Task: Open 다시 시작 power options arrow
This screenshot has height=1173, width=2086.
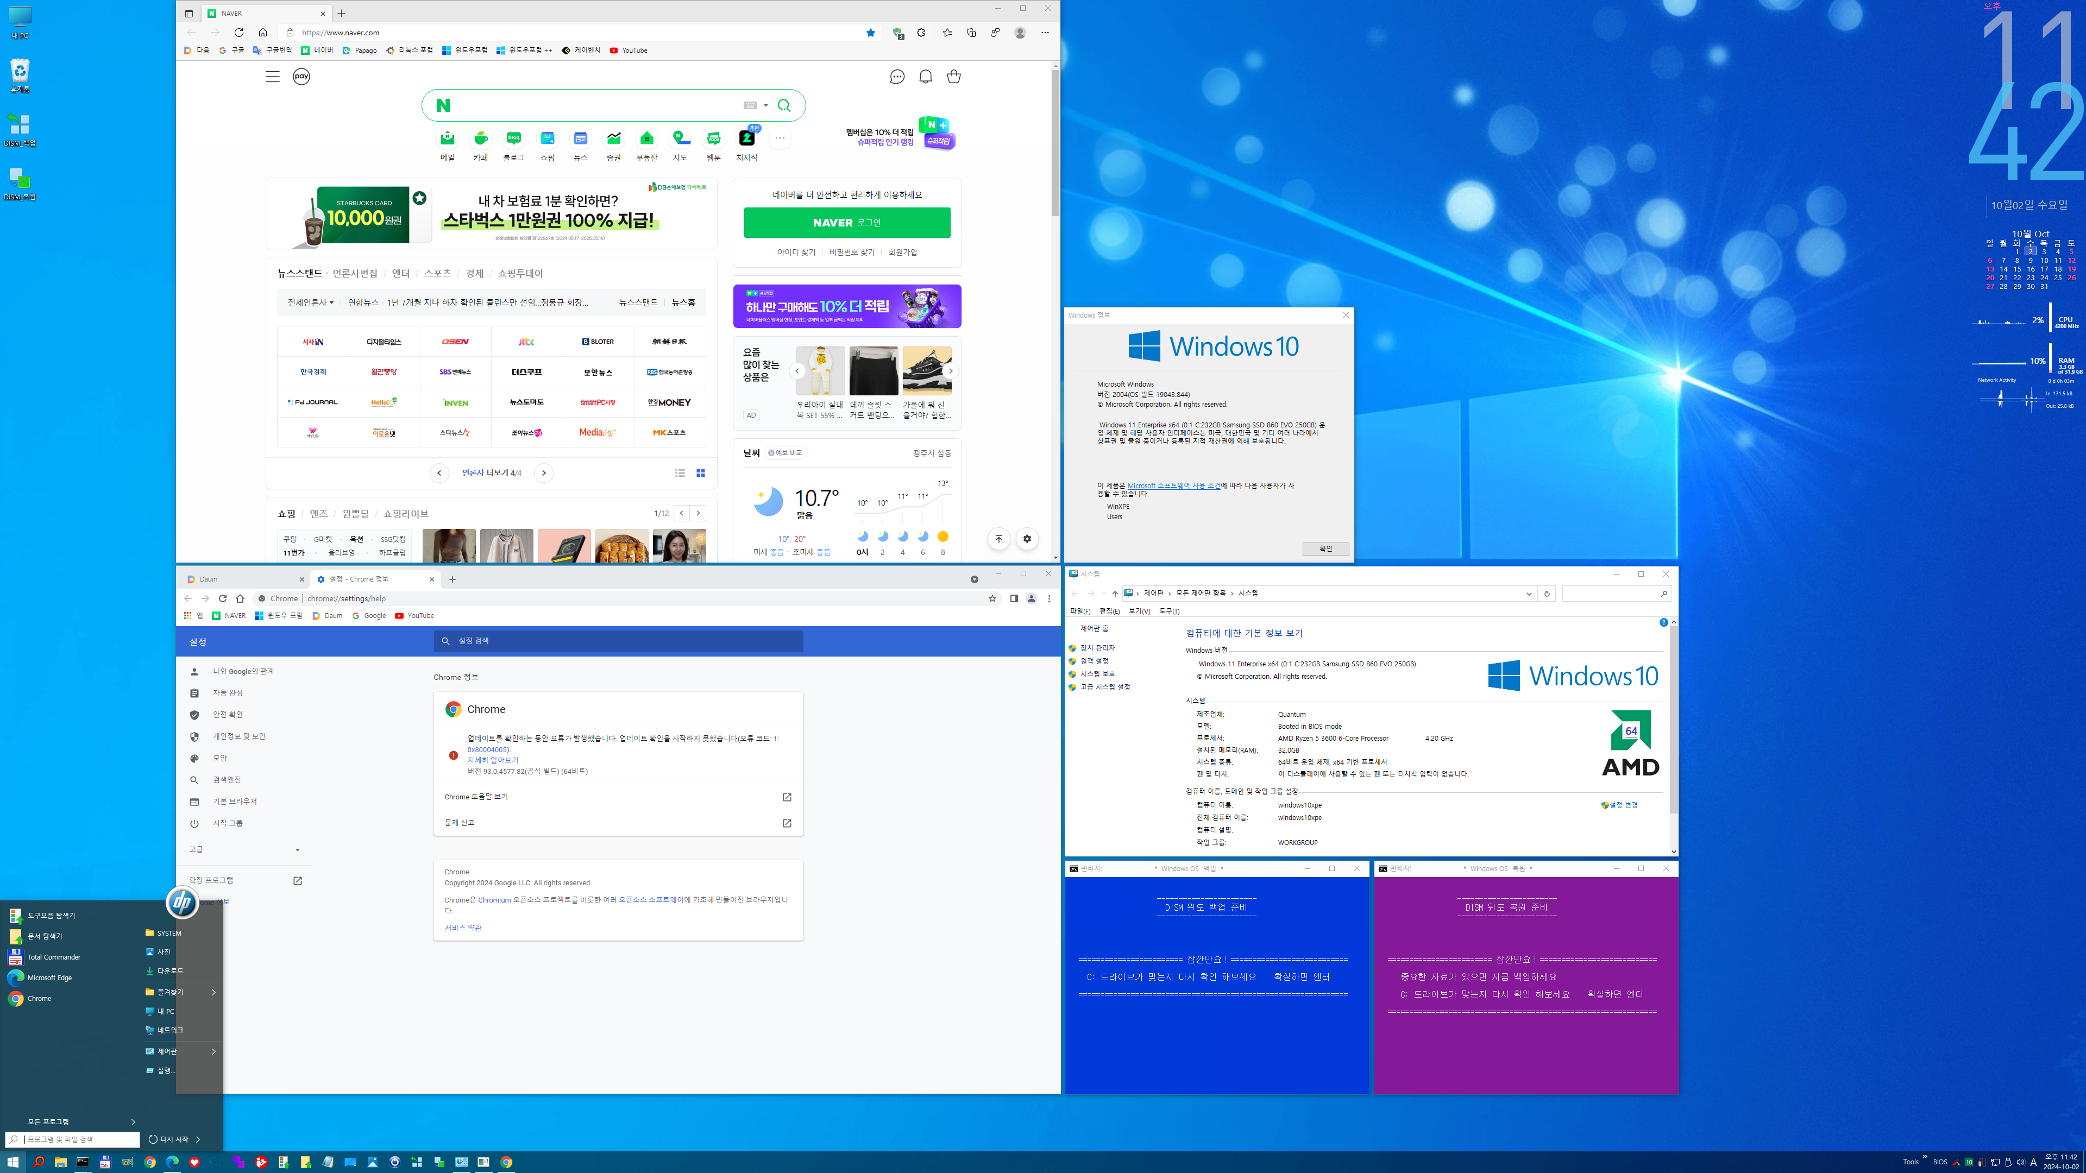Action: (x=198, y=1139)
